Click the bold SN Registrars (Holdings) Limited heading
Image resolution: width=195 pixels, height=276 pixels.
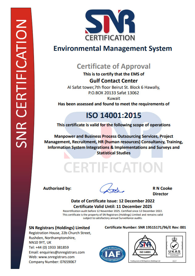59,228
